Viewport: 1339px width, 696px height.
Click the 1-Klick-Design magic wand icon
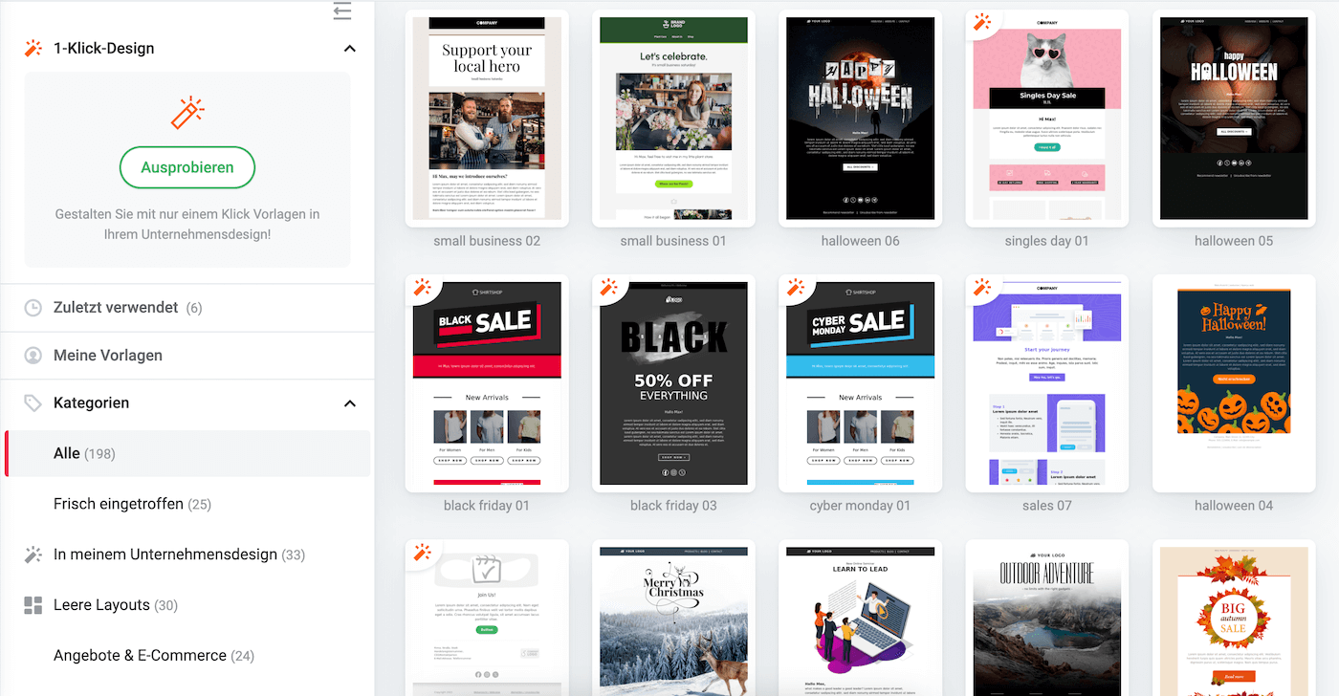click(x=33, y=49)
